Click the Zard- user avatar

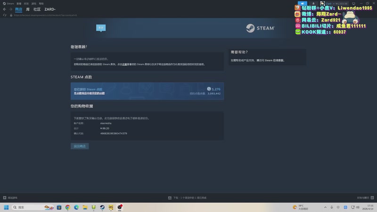coord(322,3)
